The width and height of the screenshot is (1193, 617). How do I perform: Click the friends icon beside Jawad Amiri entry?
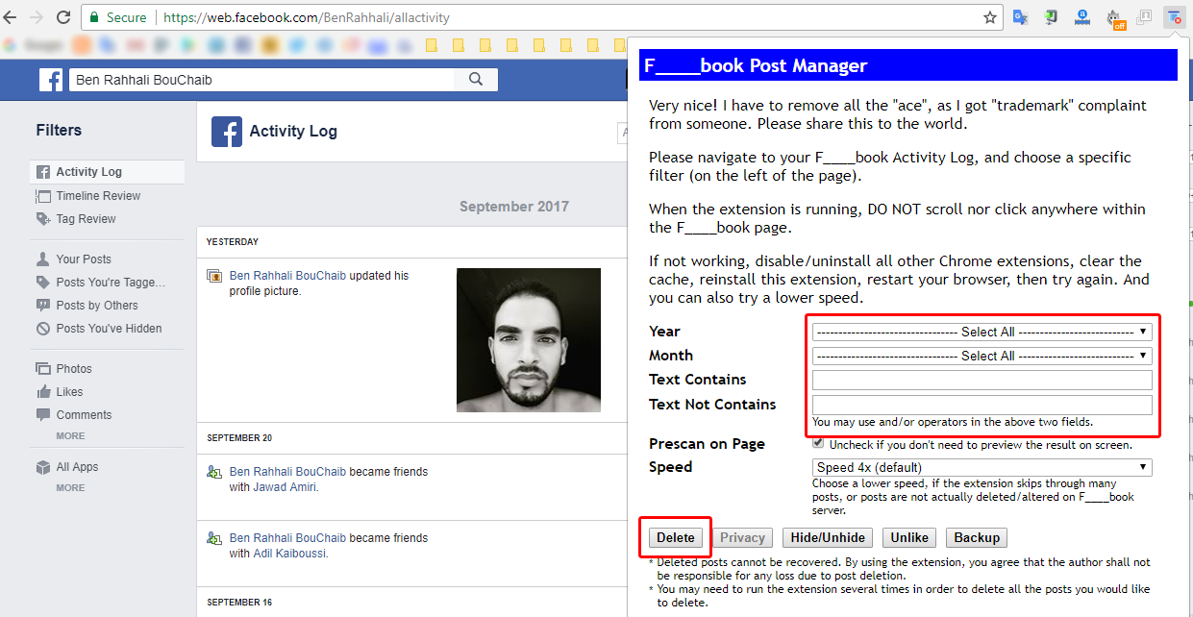pyautogui.click(x=215, y=472)
